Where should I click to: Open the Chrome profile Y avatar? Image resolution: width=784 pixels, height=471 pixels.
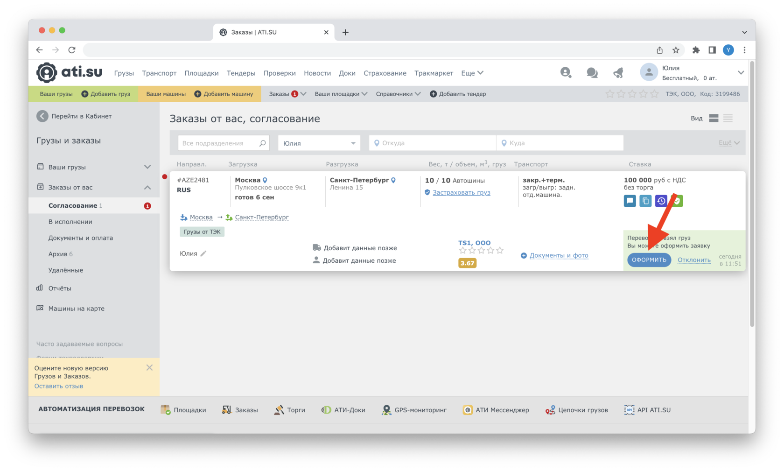point(728,50)
